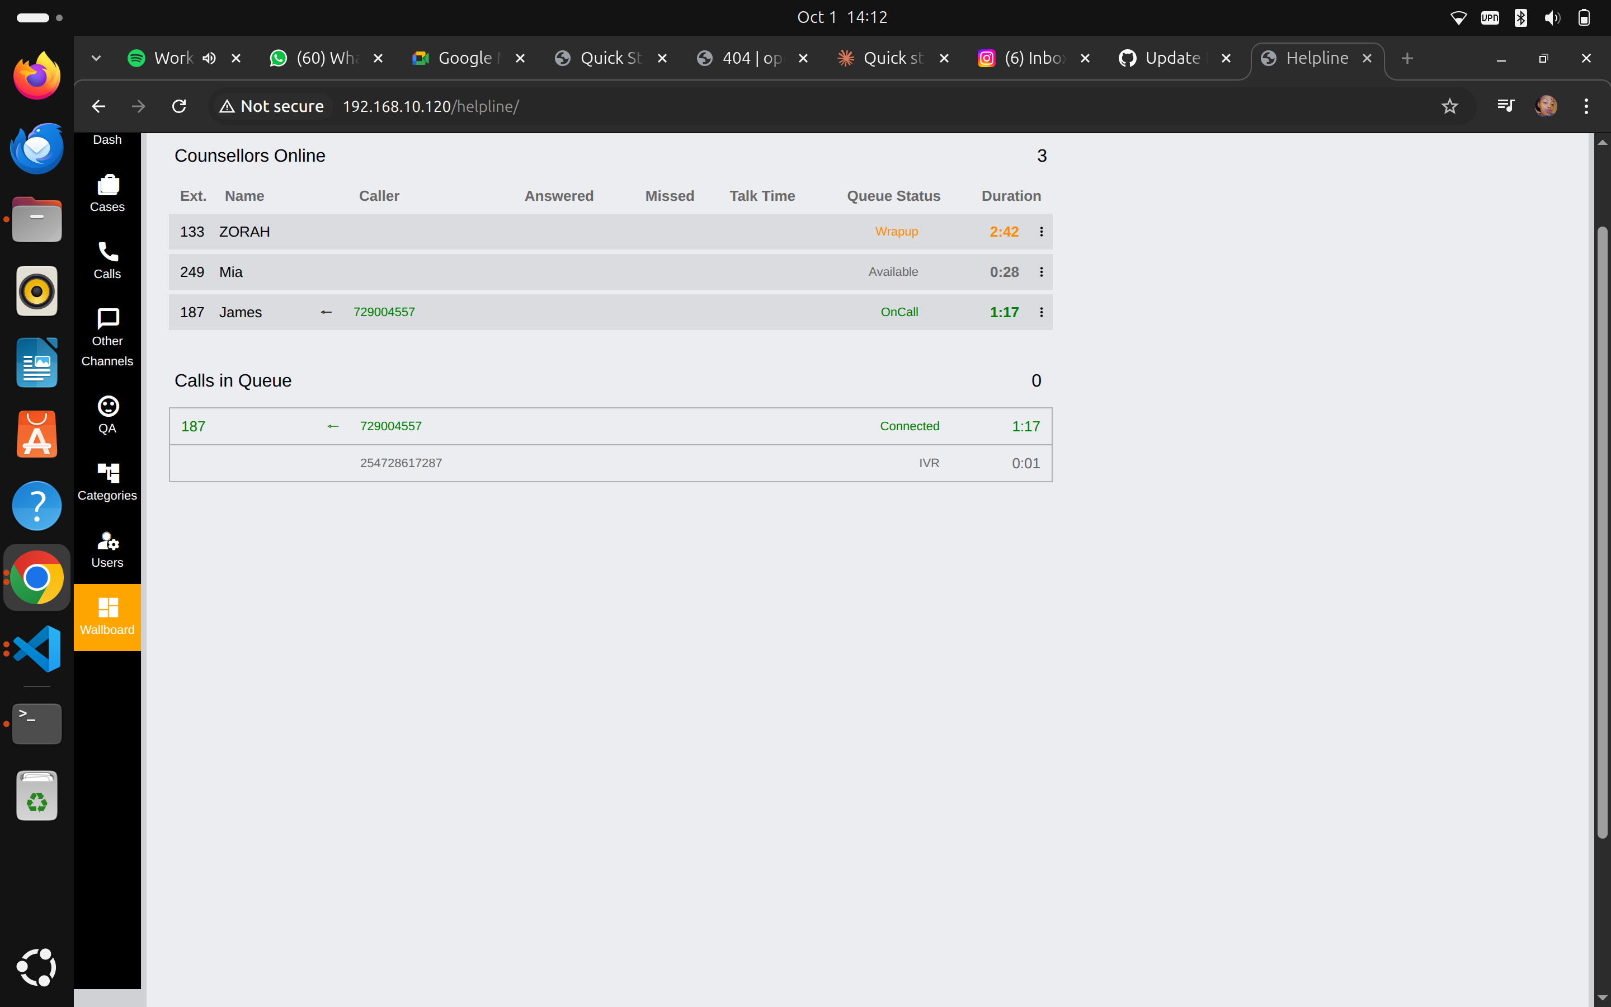
Task: Toggle system volume in the tray
Action: (x=1552, y=17)
